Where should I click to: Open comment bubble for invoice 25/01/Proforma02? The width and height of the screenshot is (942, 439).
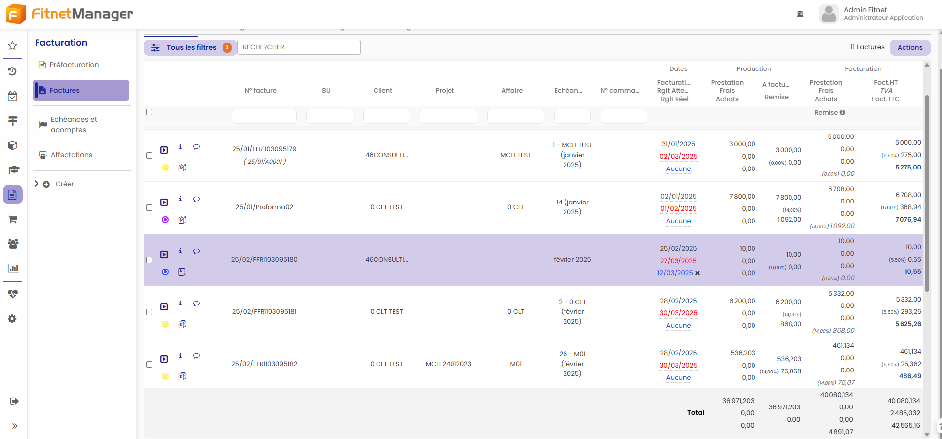coord(196,199)
